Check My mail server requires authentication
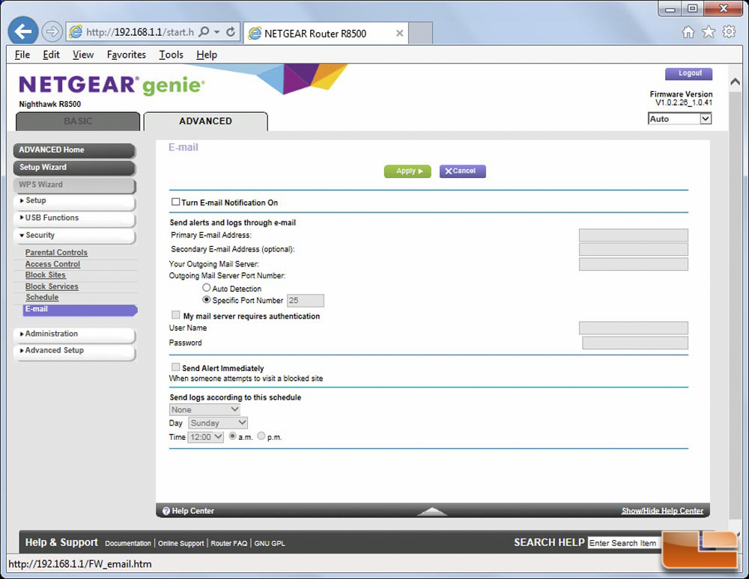Image resolution: width=749 pixels, height=579 pixels. click(x=175, y=315)
